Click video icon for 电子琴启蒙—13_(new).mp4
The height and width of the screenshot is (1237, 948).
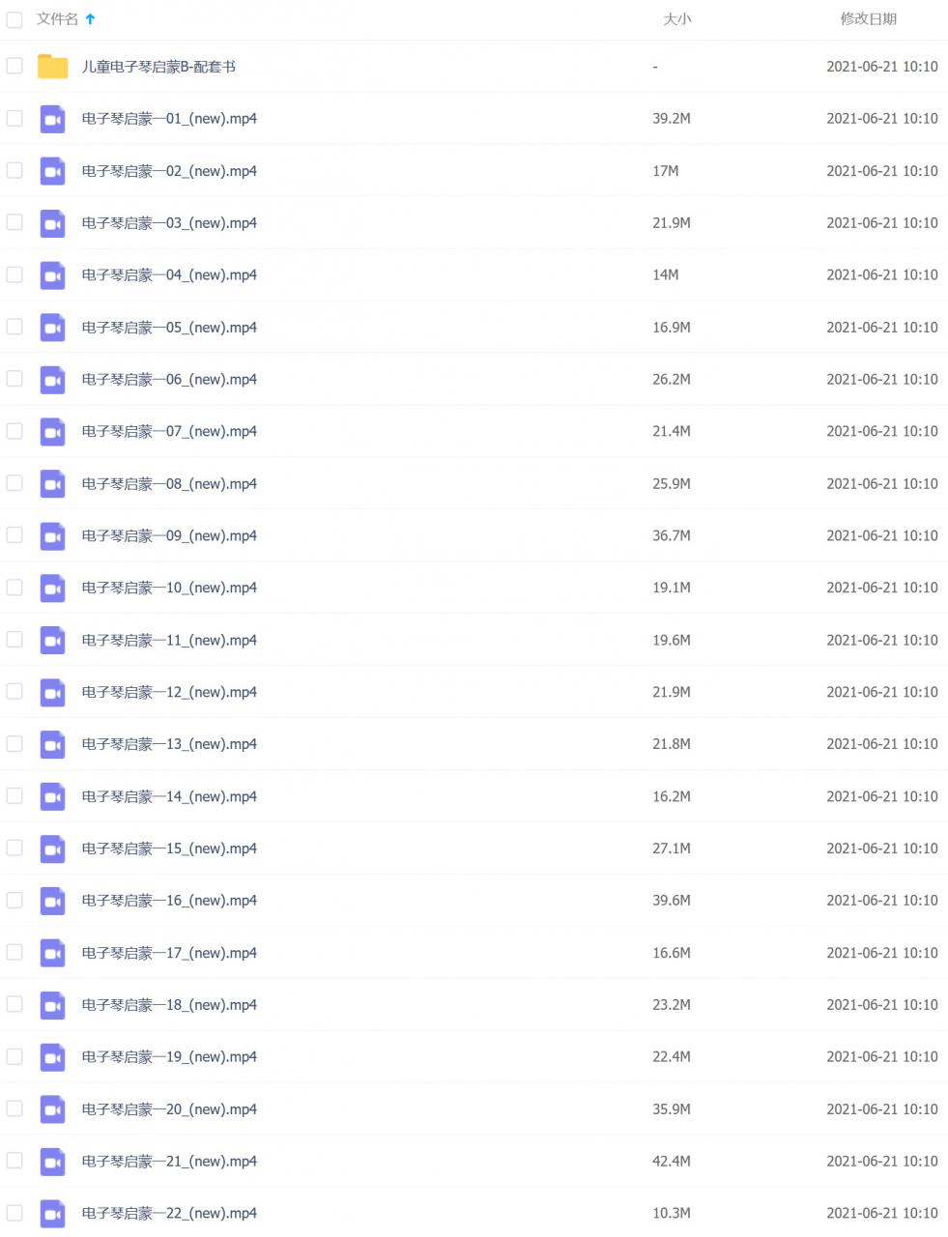tap(52, 744)
